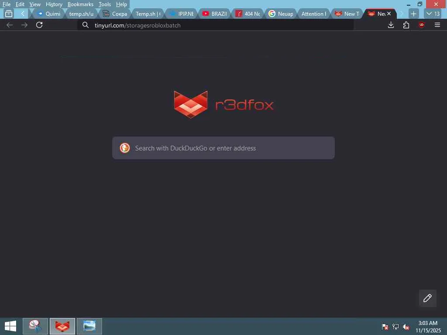447x335 pixels.
Task: Open the File menu
Action: [6, 4]
